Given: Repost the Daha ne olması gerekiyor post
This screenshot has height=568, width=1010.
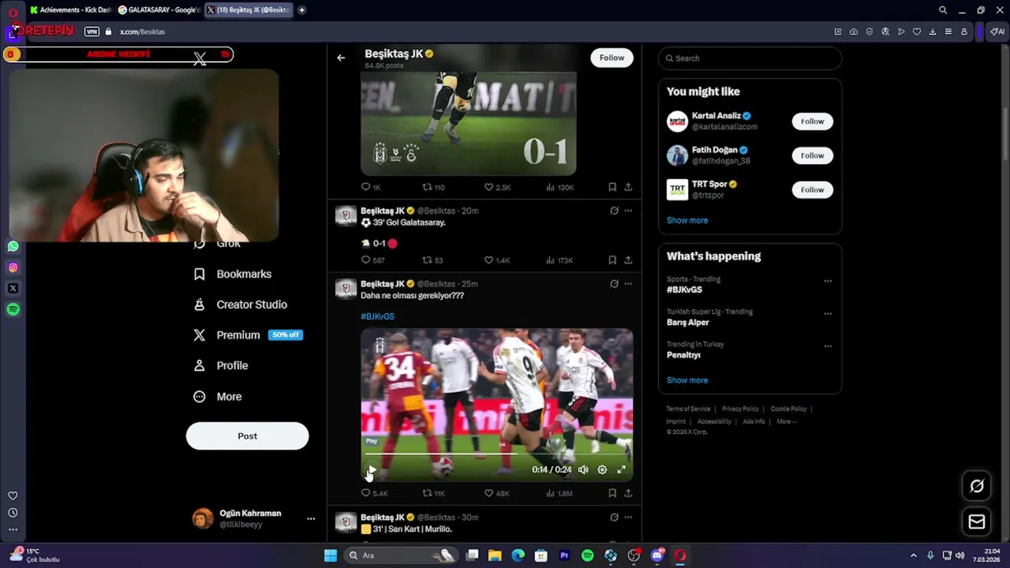Looking at the screenshot, I should click(x=434, y=493).
